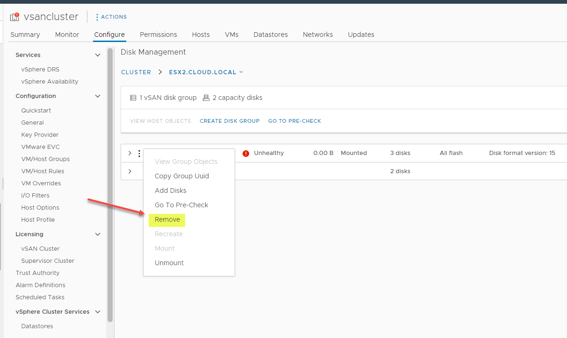
Task: Select the Configure tab
Action: [x=109, y=35]
